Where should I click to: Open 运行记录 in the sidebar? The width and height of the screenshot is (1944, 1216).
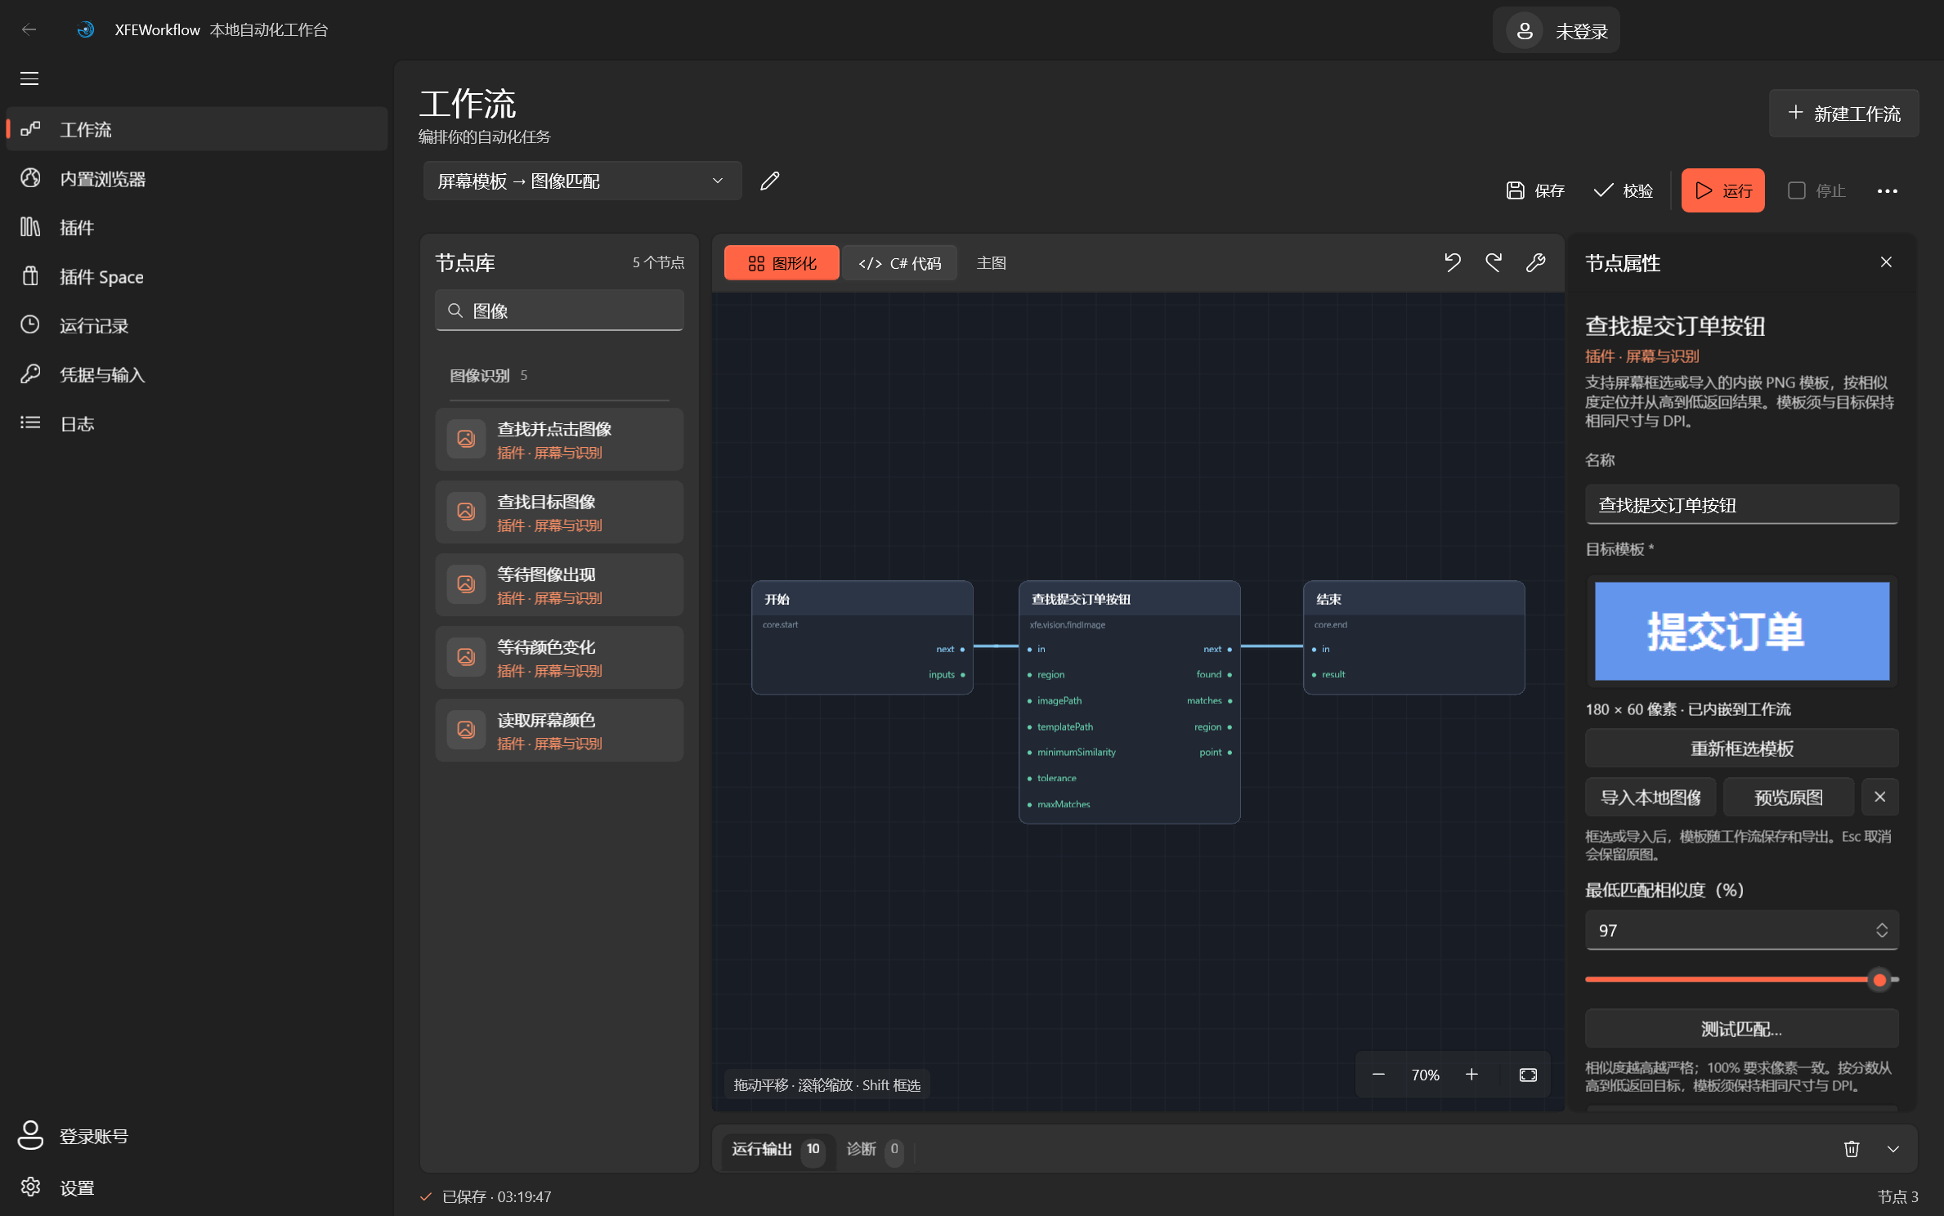[196, 325]
